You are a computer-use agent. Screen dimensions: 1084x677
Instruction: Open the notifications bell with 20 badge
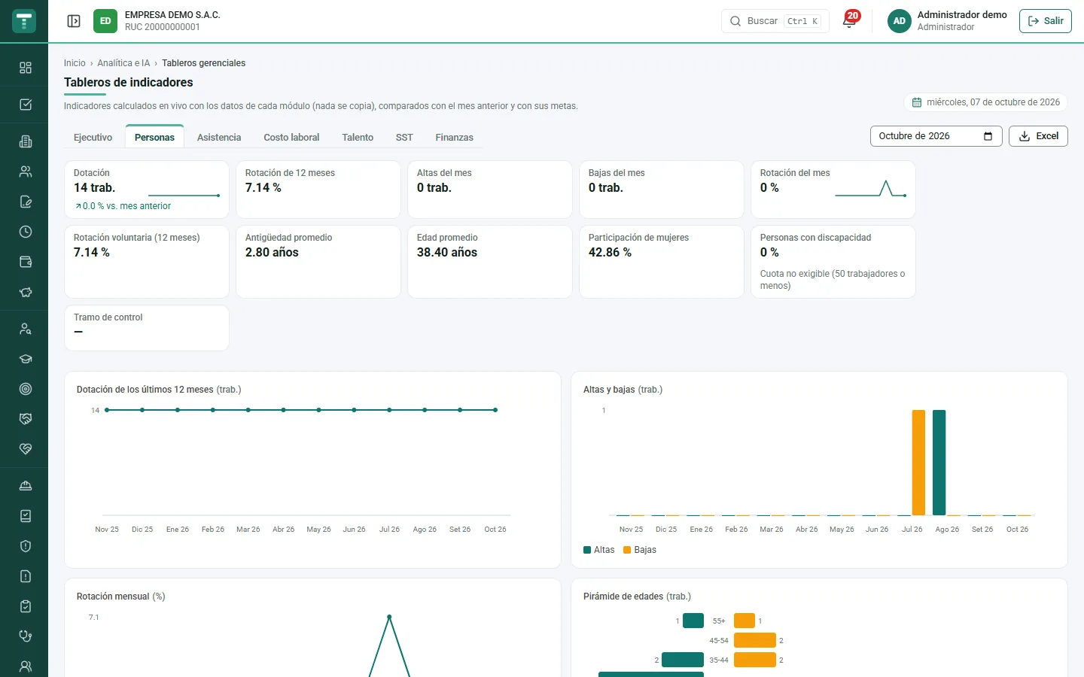tap(850, 20)
